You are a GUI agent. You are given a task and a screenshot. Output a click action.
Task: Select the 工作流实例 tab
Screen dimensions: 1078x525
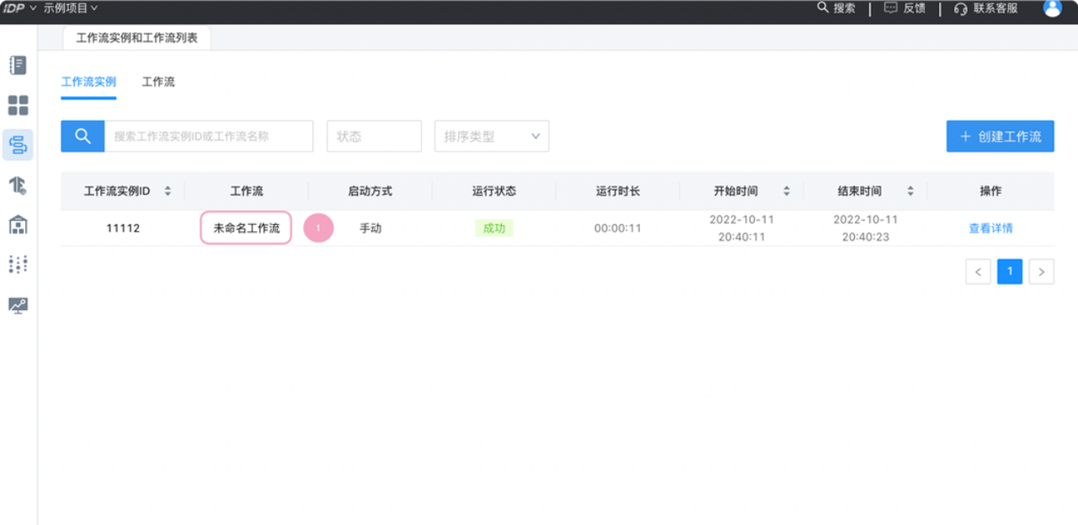[88, 83]
